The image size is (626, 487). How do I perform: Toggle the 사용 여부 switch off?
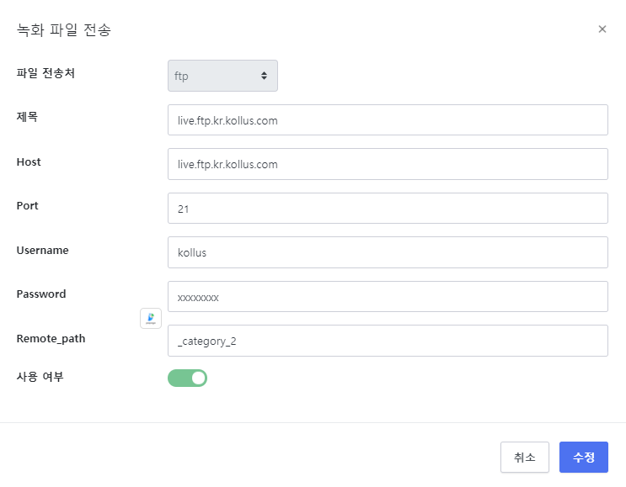[188, 378]
